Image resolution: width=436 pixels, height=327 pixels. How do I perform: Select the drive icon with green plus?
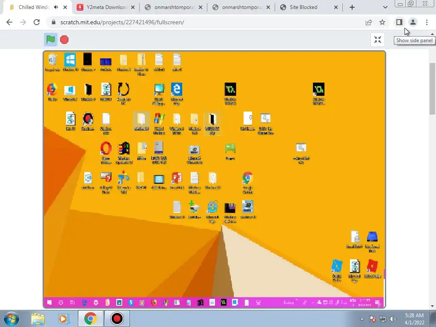[x=194, y=207]
